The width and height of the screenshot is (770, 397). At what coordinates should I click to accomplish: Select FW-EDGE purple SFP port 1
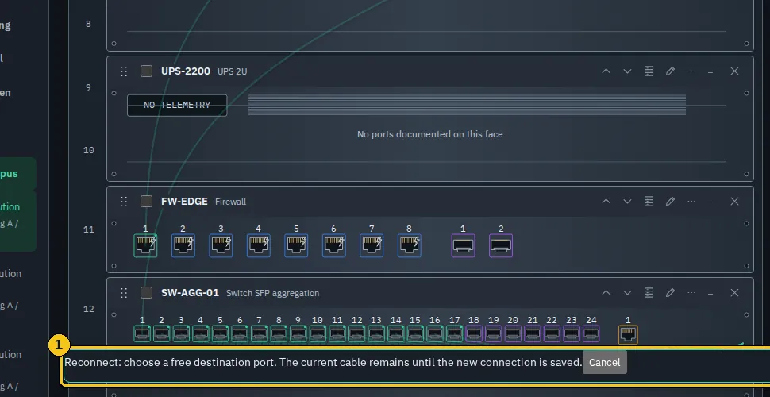[463, 245]
